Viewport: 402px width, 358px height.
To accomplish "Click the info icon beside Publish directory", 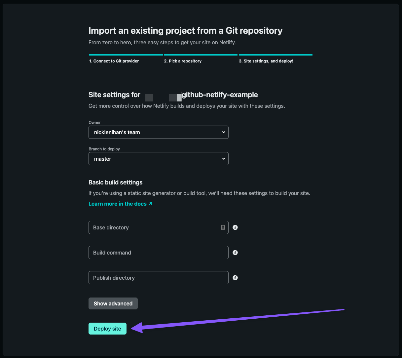I will (235, 278).
